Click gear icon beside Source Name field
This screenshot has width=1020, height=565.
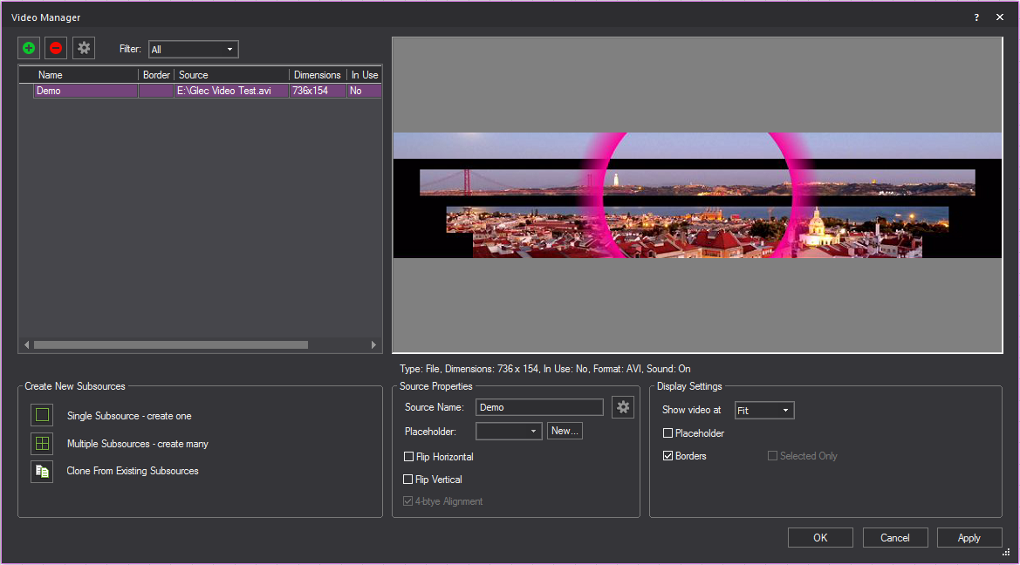click(x=622, y=407)
